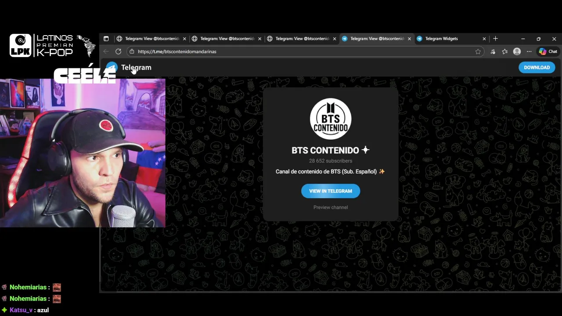Close the first Telegram View tab

[x=184, y=39]
